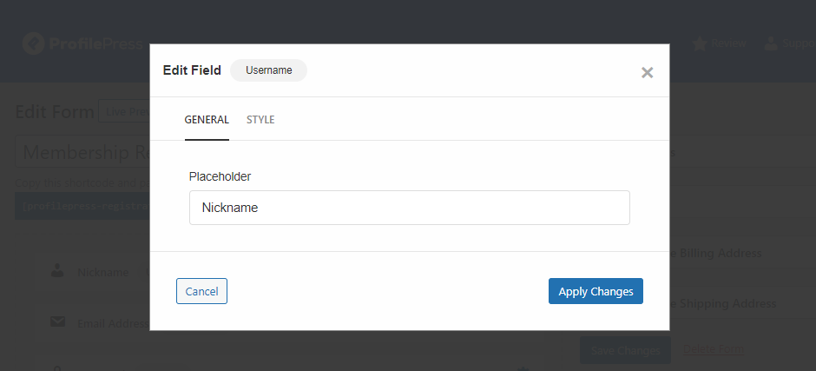
Task: Select the profilepress-registration shortcode text
Action: click(x=82, y=207)
